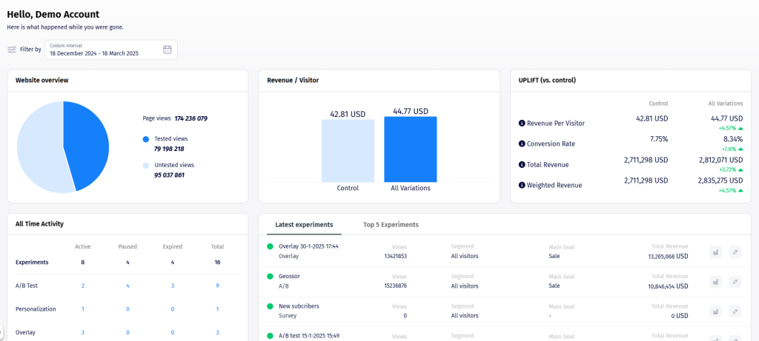Click the Tested views blue legend dot
The height and width of the screenshot is (341, 759).
pos(146,139)
